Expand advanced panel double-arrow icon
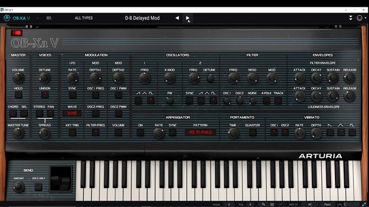The image size is (369, 207). 351,18
